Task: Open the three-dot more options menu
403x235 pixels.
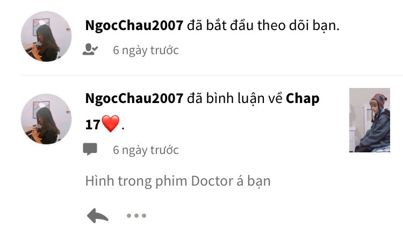Action: 136,216
